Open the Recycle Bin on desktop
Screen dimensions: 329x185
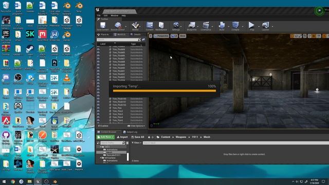pyautogui.click(x=6, y=6)
